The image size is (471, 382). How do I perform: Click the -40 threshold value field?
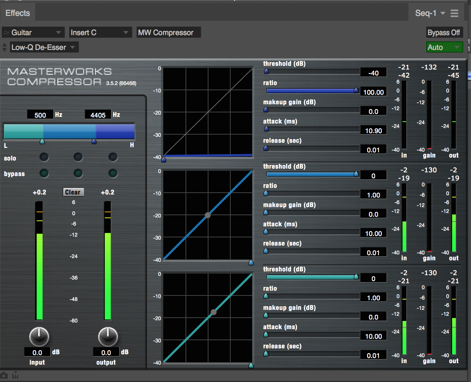click(x=373, y=72)
